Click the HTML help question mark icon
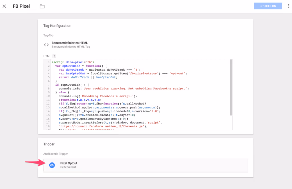The image size is (292, 189). pyautogui.click(x=54, y=56)
